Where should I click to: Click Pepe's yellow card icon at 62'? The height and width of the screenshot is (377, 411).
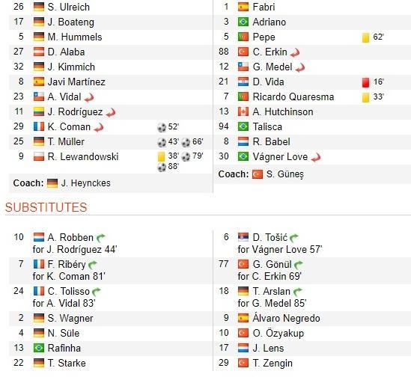pos(365,37)
